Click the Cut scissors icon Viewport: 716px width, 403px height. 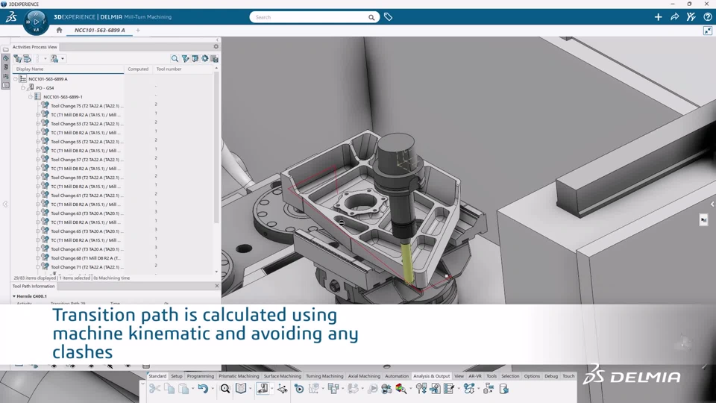[155, 389]
